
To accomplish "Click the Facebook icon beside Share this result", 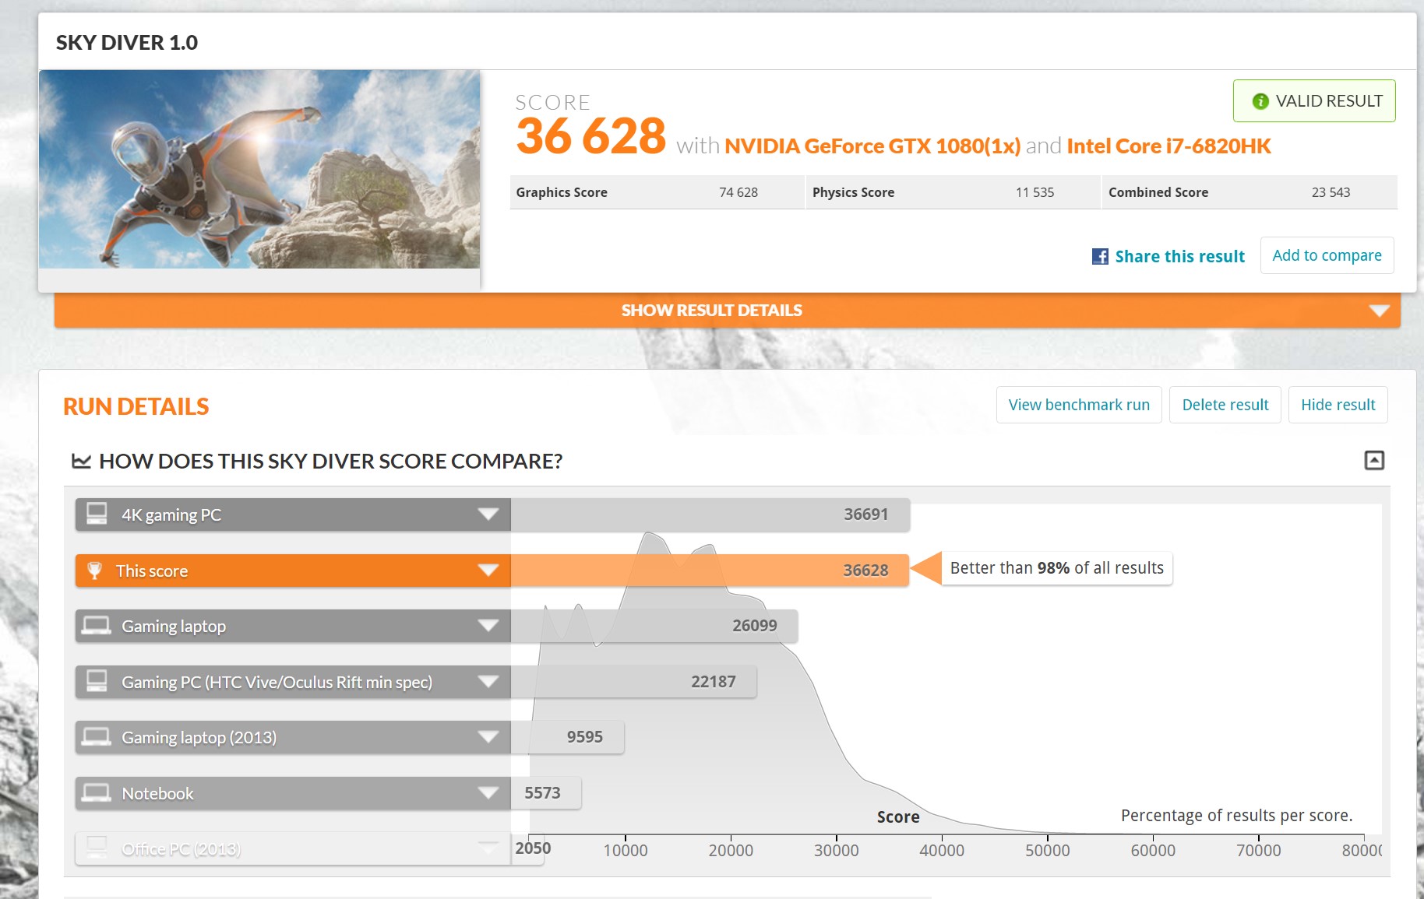I will point(1100,257).
